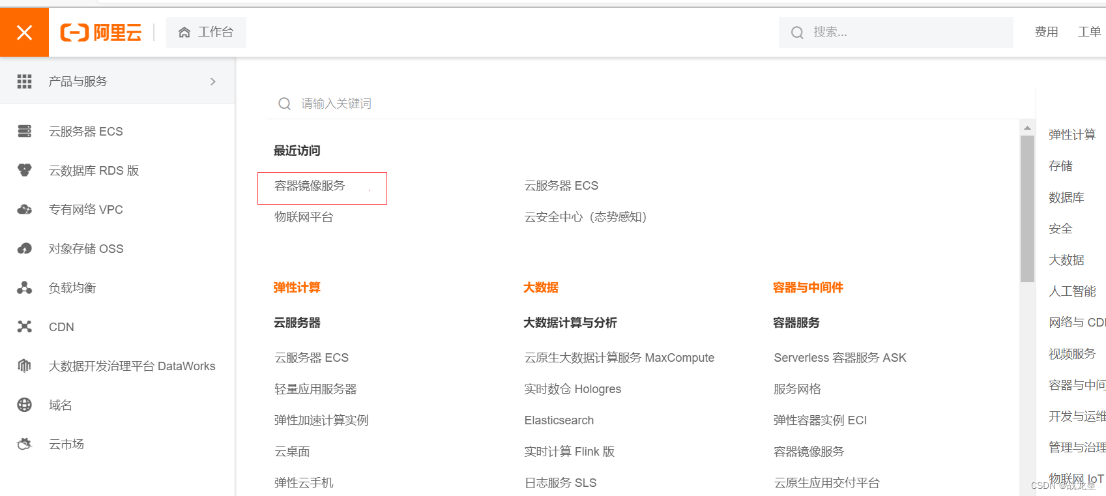
Task: Open Serverless 容器服务 ASK link
Action: point(840,358)
